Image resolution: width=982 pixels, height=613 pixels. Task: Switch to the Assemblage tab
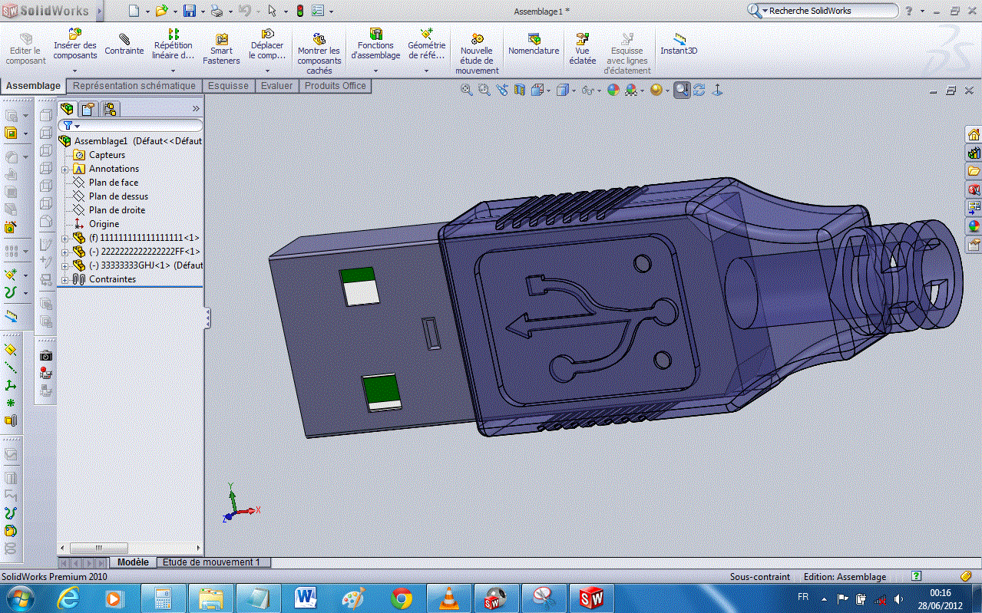[33, 86]
